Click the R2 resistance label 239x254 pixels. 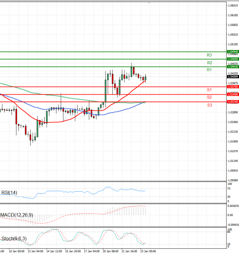210,63
